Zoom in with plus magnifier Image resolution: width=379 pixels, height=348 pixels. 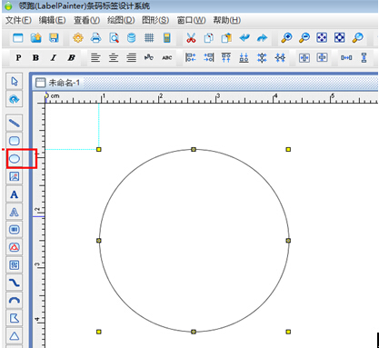[286, 38]
